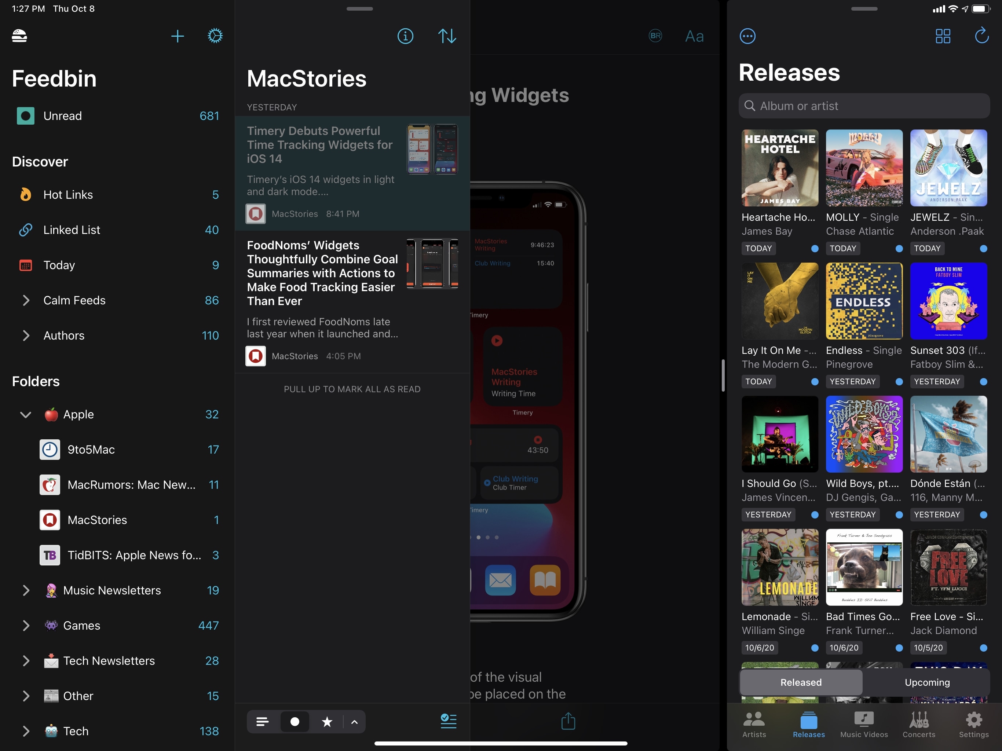The width and height of the screenshot is (1002, 751).
Task: Tap the article pane top grabber
Action: click(x=360, y=8)
